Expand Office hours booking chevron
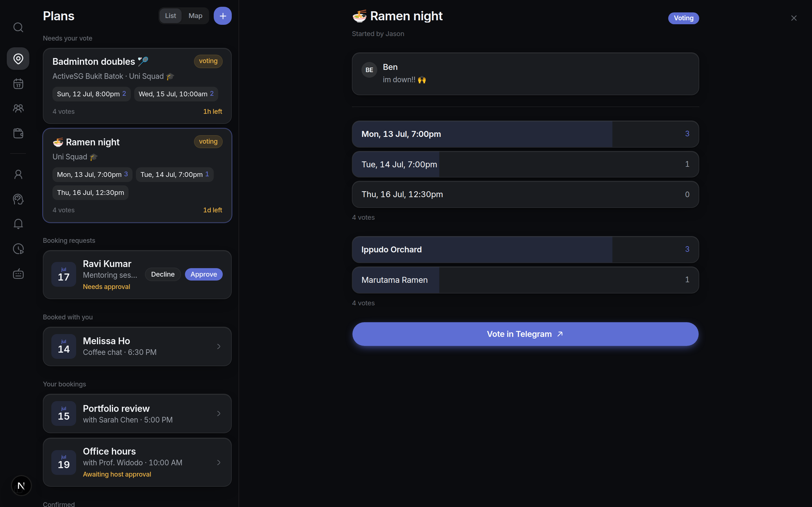Image resolution: width=812 pixels, height=507 pixels. pyautogui.click(x=219, y=462)
